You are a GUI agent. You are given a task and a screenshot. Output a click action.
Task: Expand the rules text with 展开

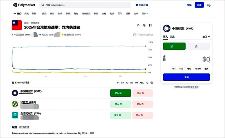91,133
